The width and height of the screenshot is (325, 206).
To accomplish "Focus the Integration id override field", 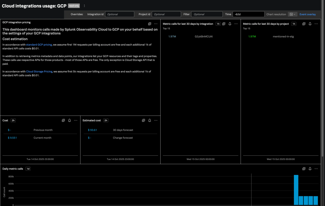I will click(x=120, y=14).
